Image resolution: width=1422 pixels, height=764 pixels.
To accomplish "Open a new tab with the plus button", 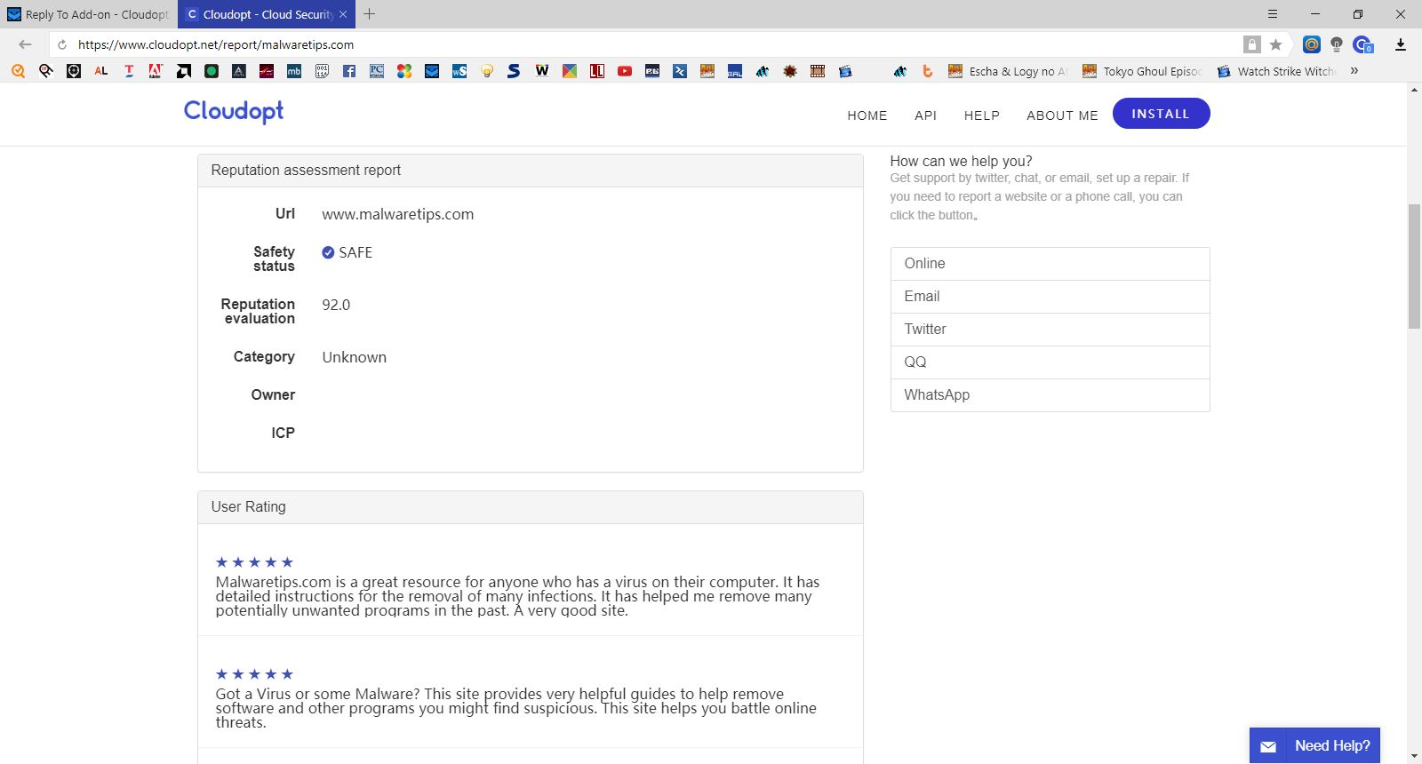I will [x=370, y=14].
